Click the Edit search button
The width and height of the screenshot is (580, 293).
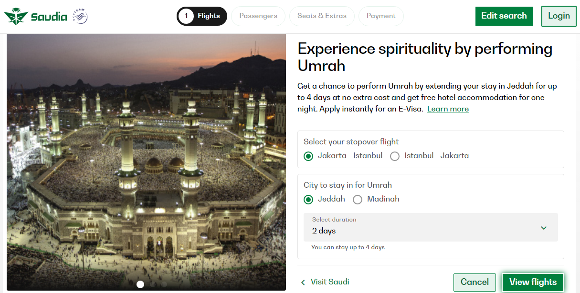(504, 16)
